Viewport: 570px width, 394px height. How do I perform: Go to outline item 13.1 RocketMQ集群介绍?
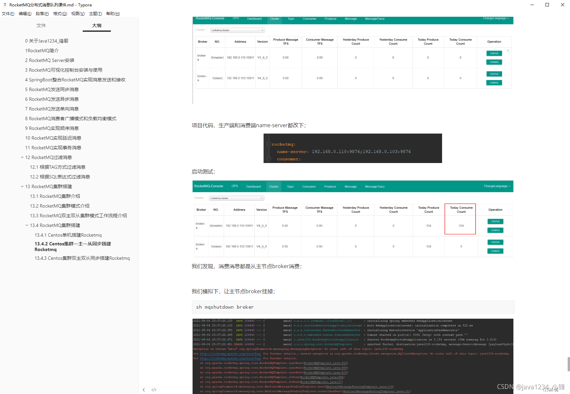tap(55, 196)
